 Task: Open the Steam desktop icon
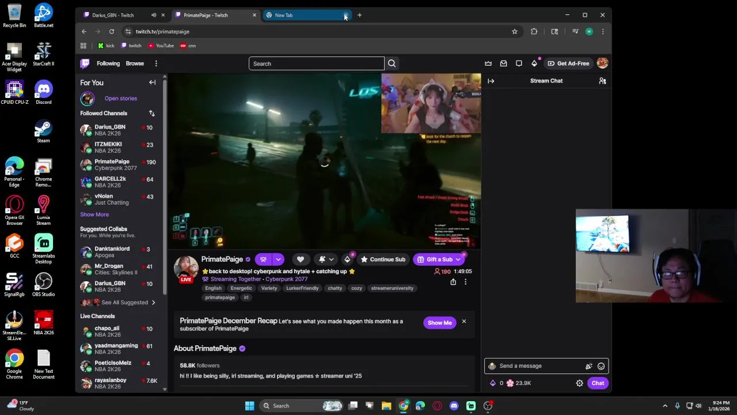(x=44, y=131)
